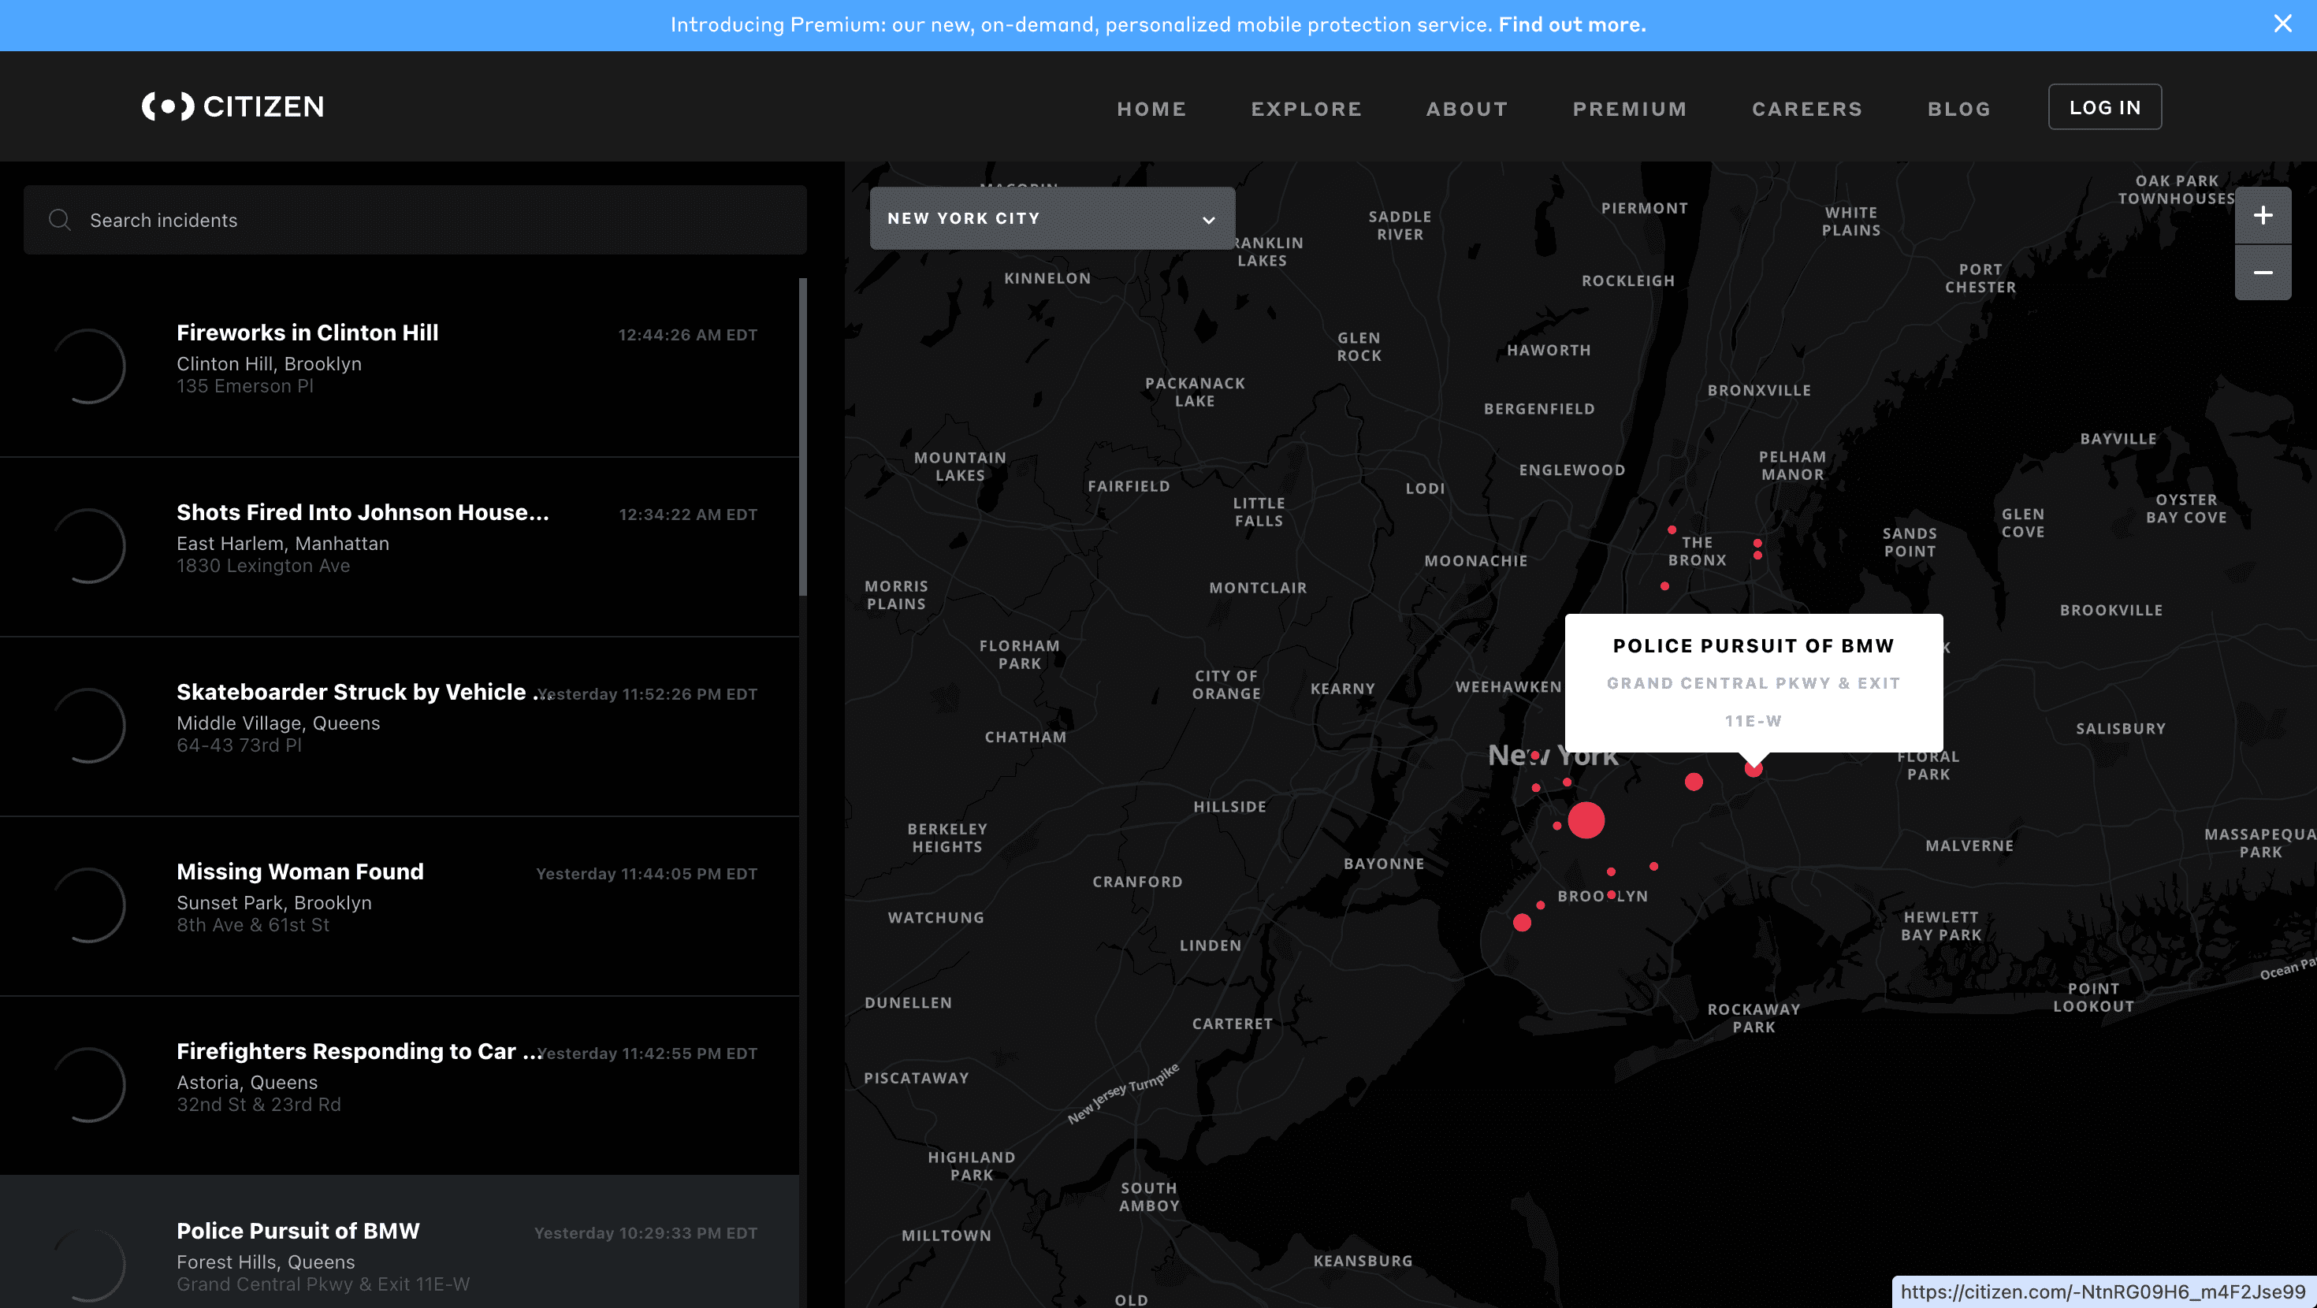Click the red marker under the popup arrow
The width and height of the screenshot is (2317, 1308).
(x=1753, y=769)
